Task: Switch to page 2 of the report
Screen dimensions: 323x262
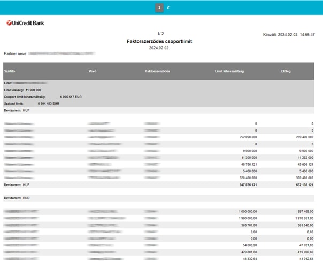Action: point(168,7)
